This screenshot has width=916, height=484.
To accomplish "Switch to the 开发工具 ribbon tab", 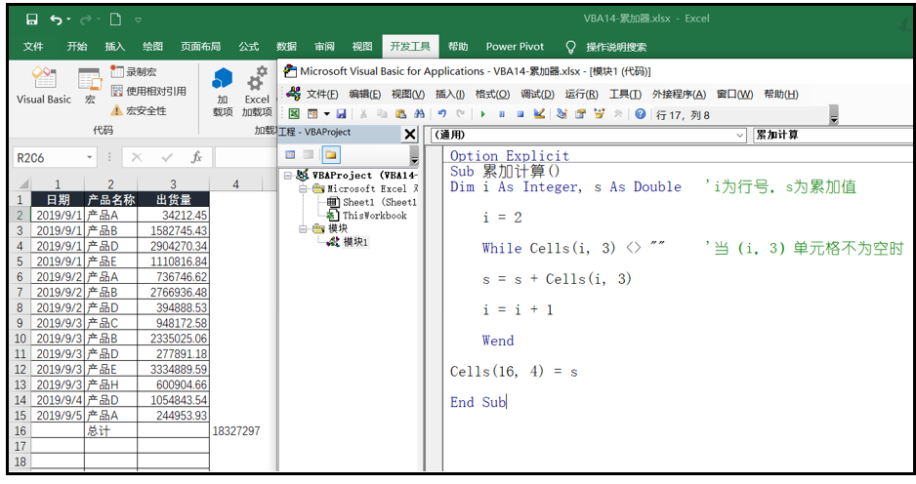I will (x=410, y=47).
